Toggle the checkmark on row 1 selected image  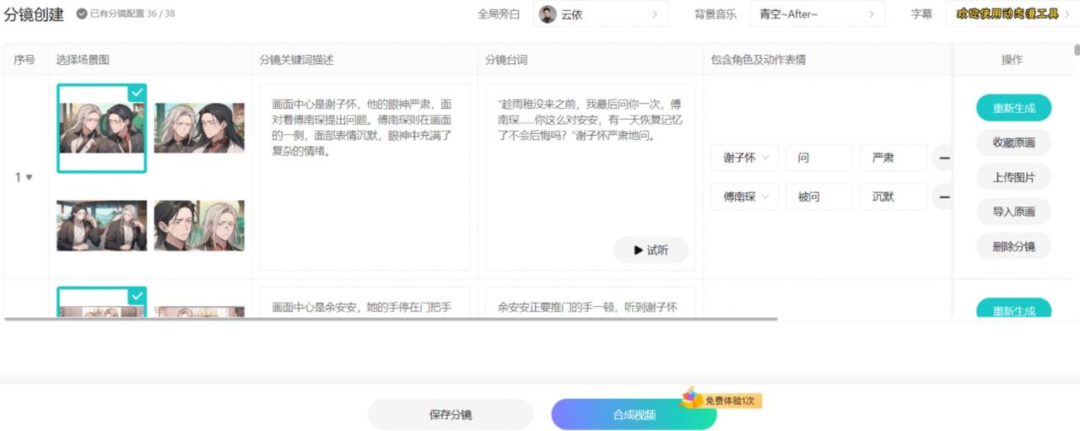click(x=137, y=92)
